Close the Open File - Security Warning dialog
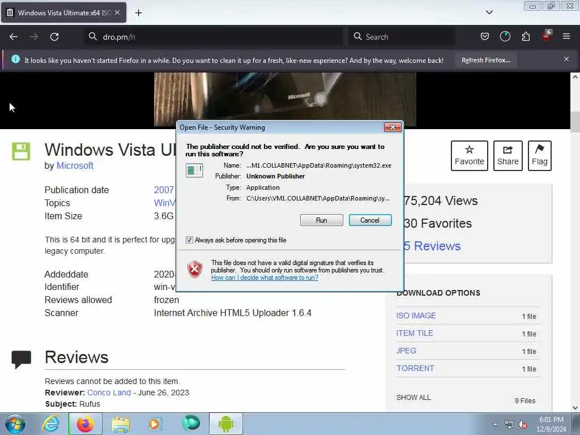Image resolution: width=580 pixels, height=435 pixels. tap(393, 127)
